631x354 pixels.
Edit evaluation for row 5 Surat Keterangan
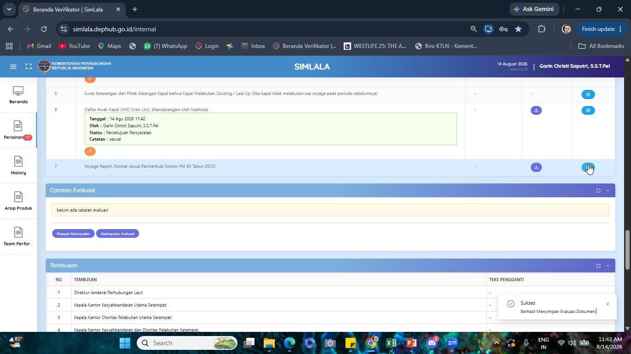[588, 94]
